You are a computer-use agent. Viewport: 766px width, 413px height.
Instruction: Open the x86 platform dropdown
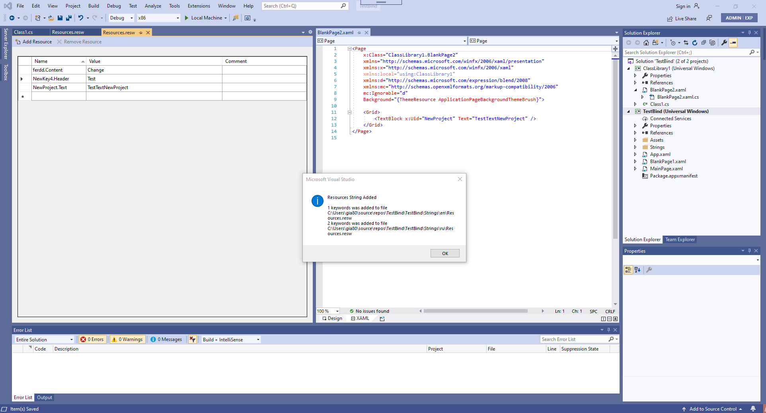pos(159,18)
